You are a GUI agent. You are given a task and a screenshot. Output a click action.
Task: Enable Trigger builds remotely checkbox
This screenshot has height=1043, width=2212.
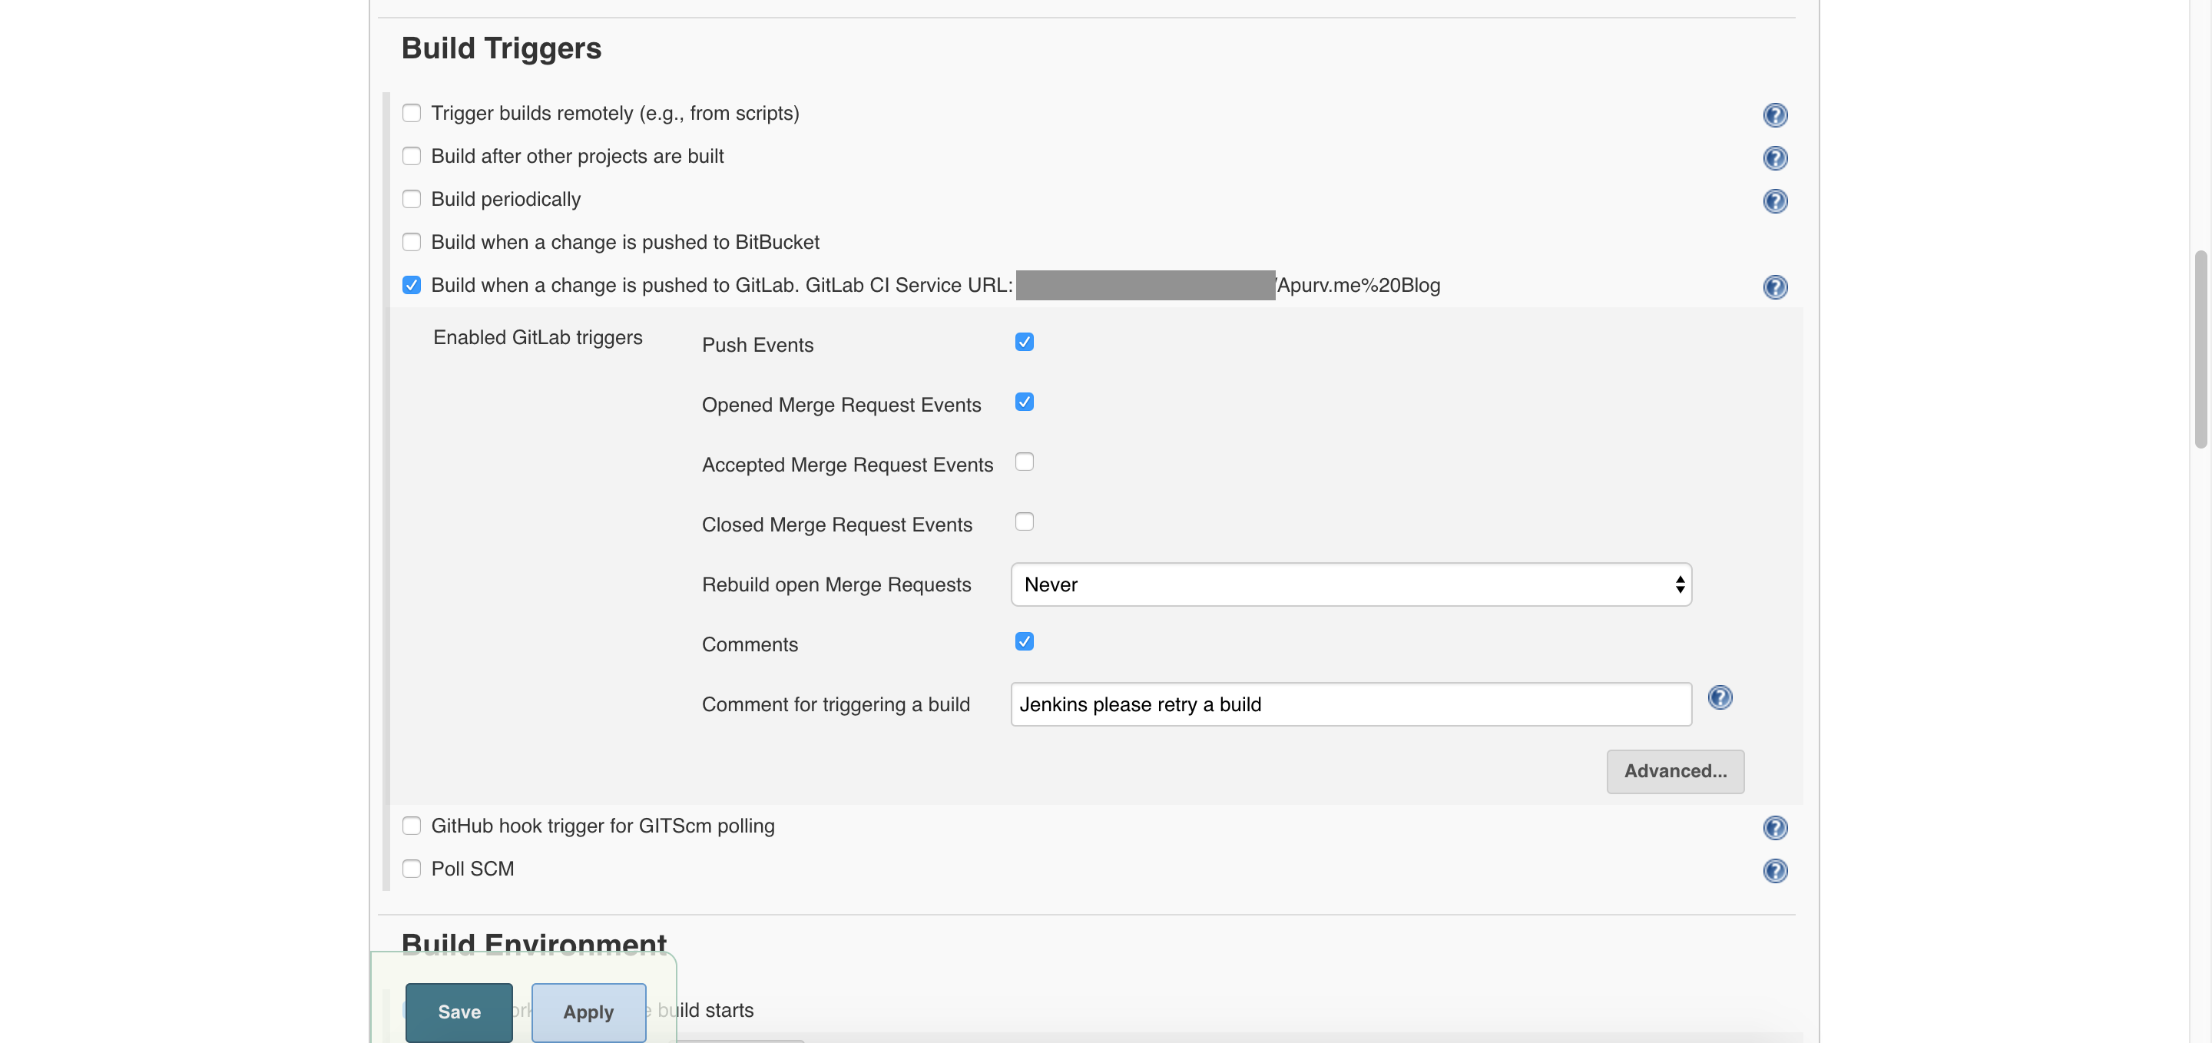(412, 114)
